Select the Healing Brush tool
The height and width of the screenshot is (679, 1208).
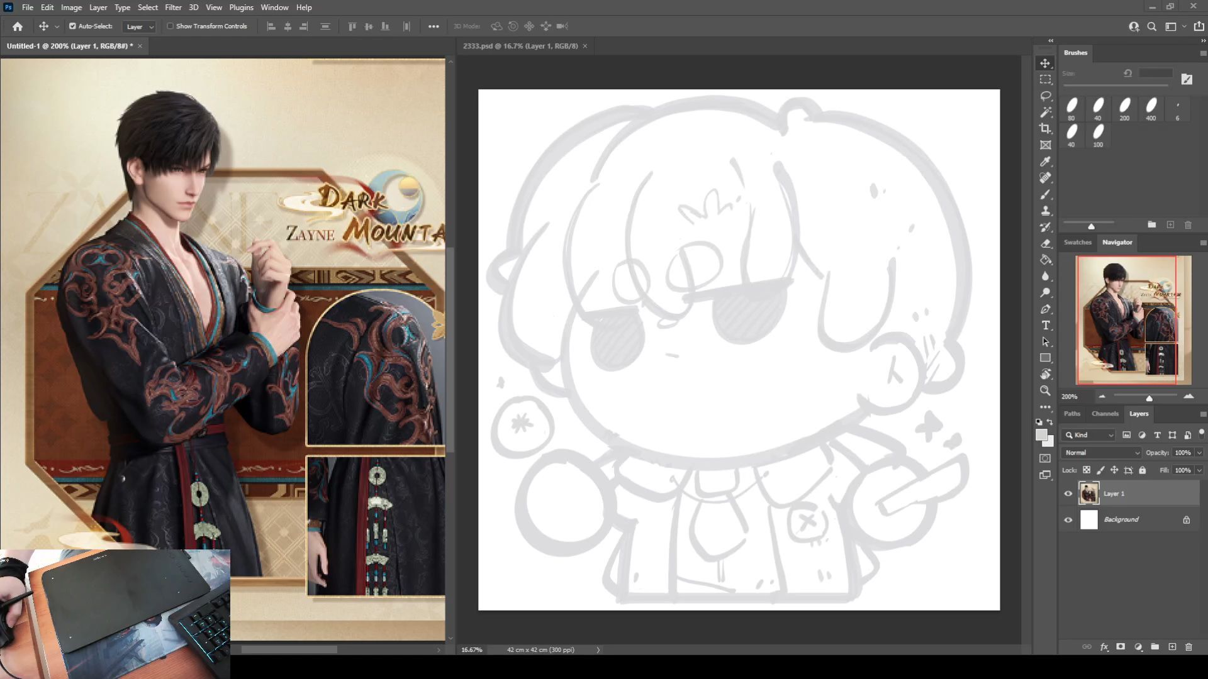(x=1045, y=178)
